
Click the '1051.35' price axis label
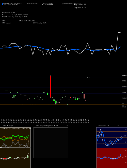[124, 87]
